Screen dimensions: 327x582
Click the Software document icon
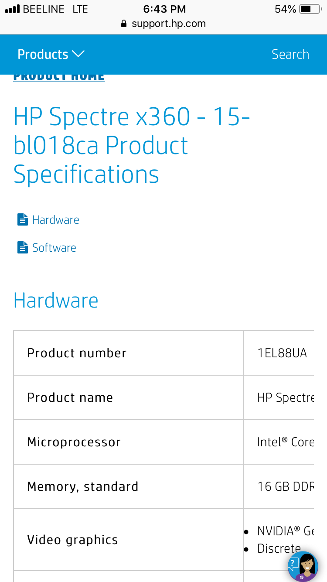[x=22, y=248]
